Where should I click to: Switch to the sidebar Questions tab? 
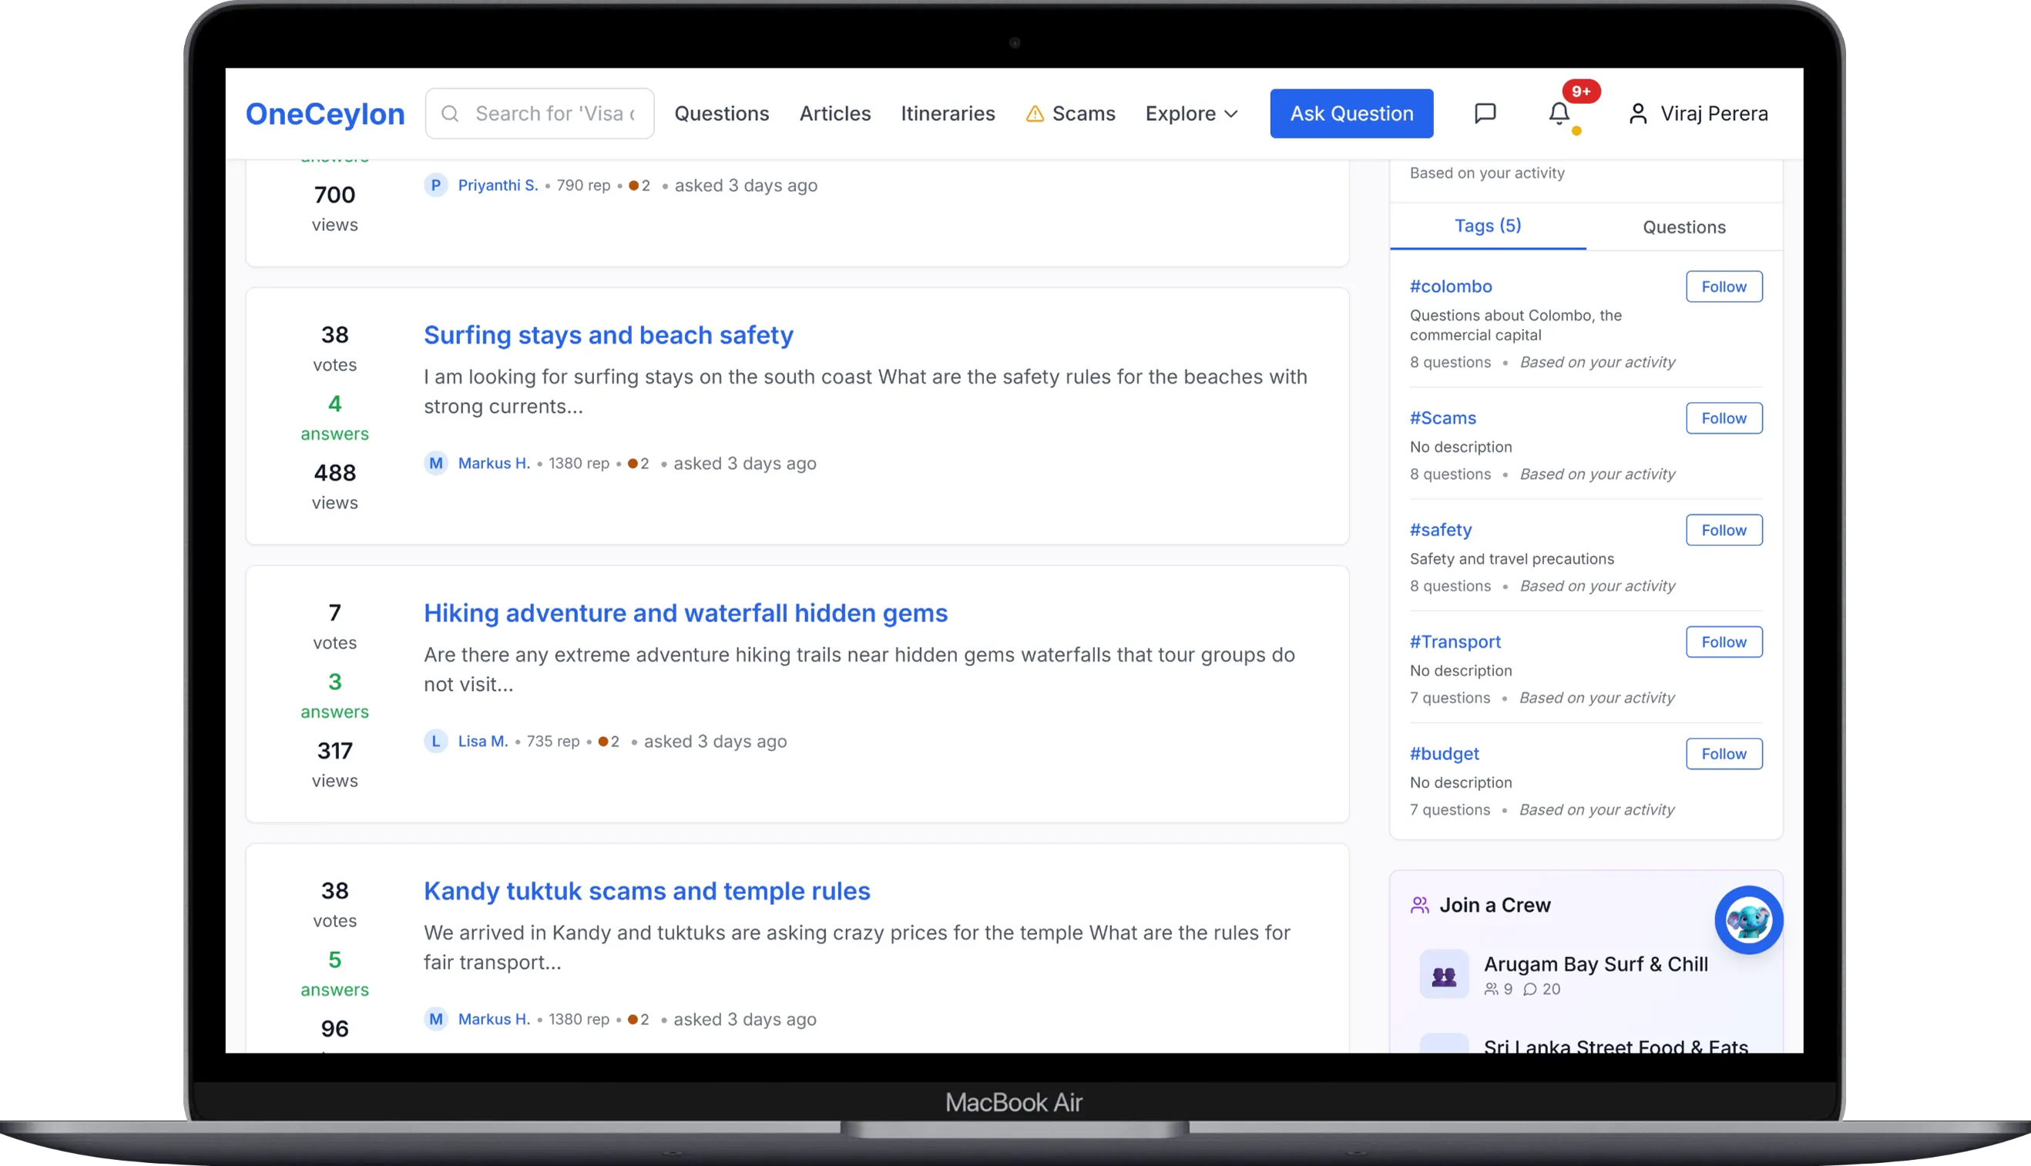(1684, 226)
